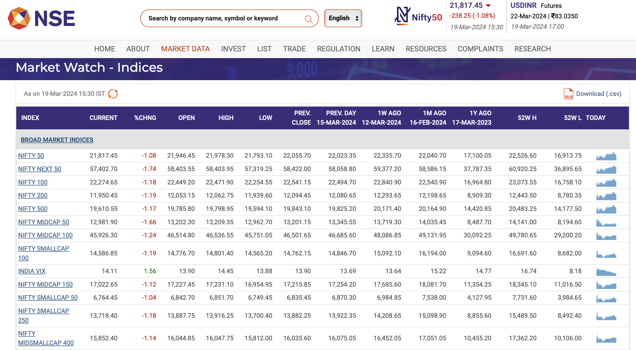Image resolution: width=636 pixels, height=350 pixels.
Task: Open the INDIA VIX today sparkline chart
Action: pos(606,271)
